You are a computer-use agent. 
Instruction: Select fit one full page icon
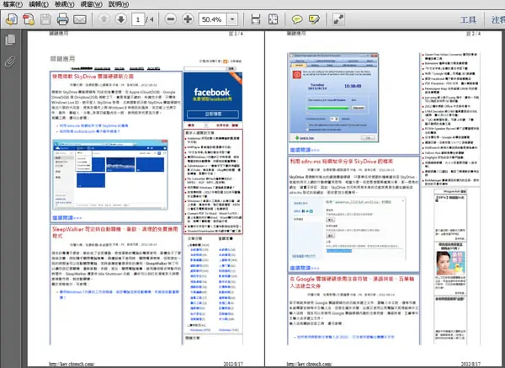tap(273, 19)
